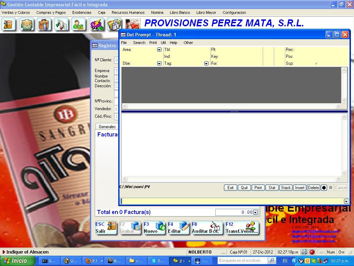Click the horizontal splitter between panes

click(234, 112)
